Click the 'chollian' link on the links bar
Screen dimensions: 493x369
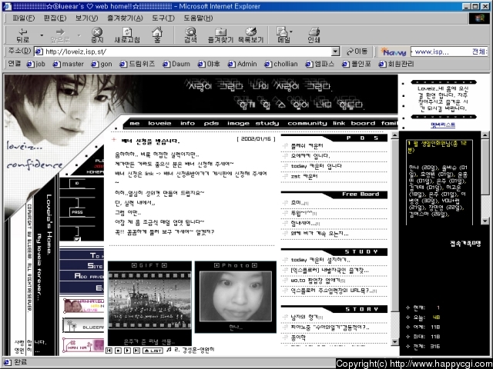coord(281,64)
